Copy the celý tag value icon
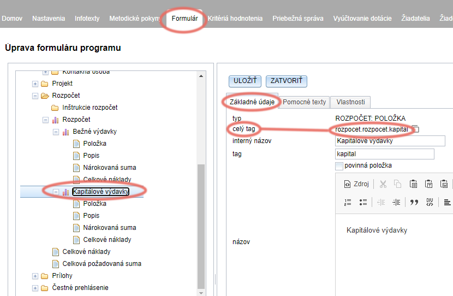Screen dimensions: 453x296 [x=415, y=129]
